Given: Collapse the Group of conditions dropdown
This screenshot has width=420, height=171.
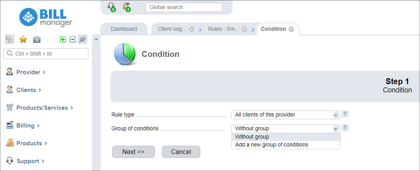Looking at the screenshot, I should coord(286,129).
